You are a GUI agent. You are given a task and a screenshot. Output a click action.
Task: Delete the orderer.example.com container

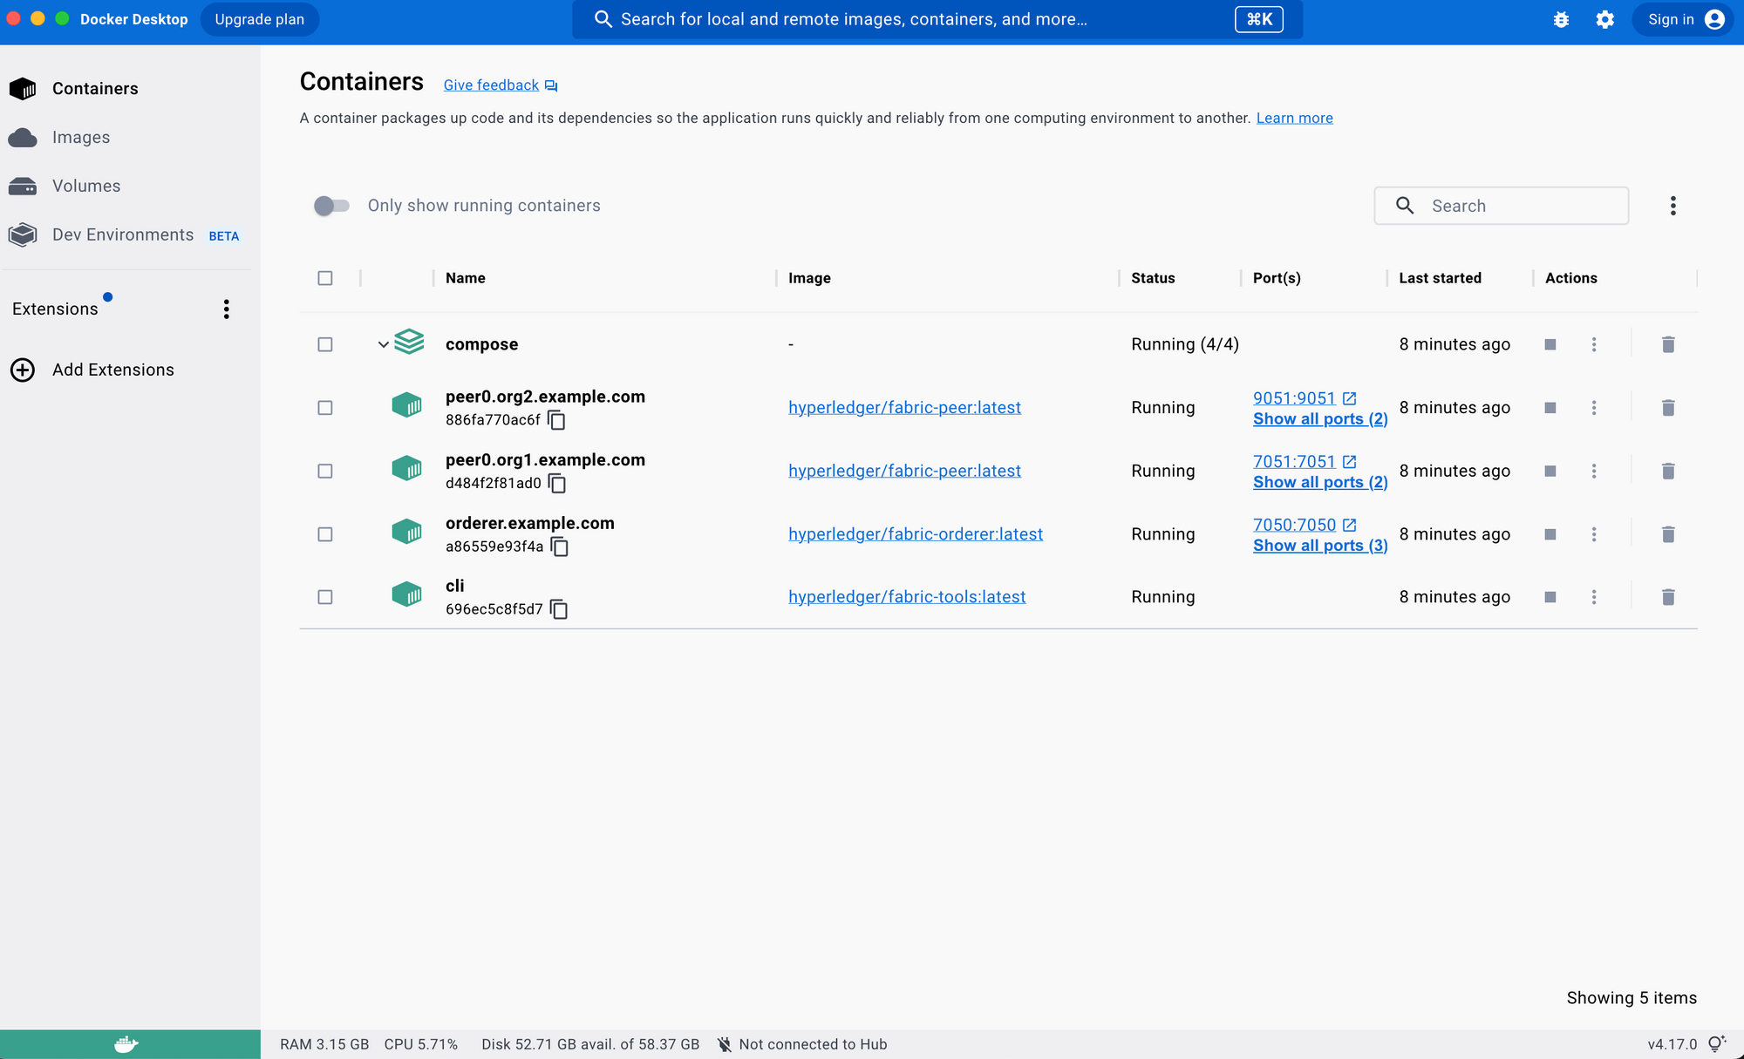click(x=1668, y=534)
